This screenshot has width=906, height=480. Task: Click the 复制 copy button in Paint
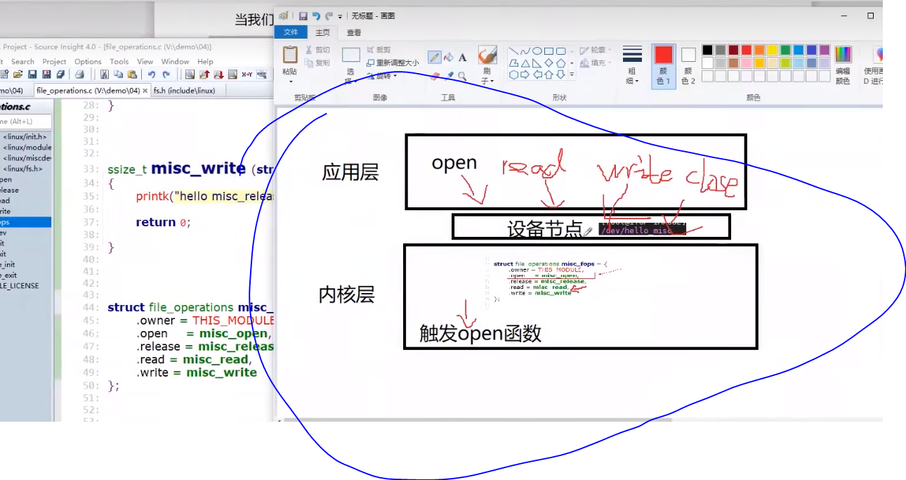317,63
